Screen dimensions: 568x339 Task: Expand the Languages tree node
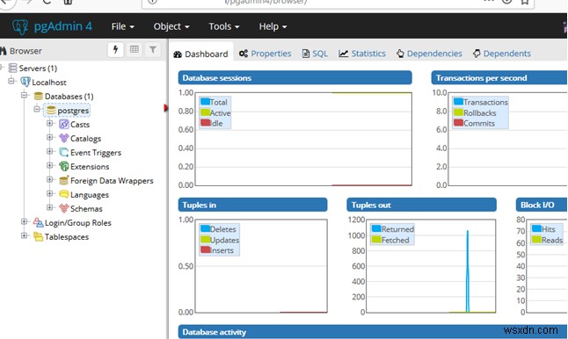point(49,193)
